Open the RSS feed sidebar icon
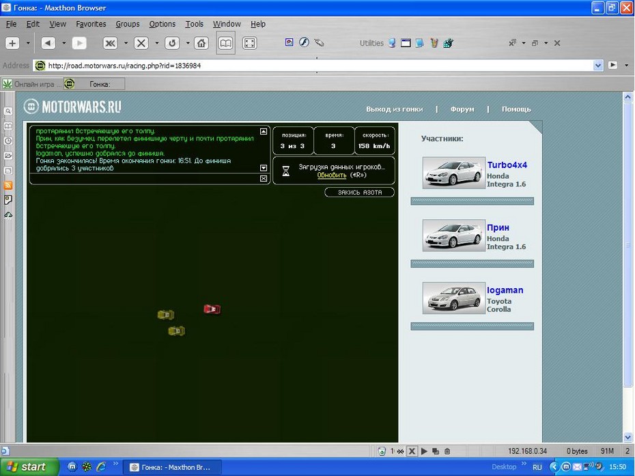 (8, 186)
